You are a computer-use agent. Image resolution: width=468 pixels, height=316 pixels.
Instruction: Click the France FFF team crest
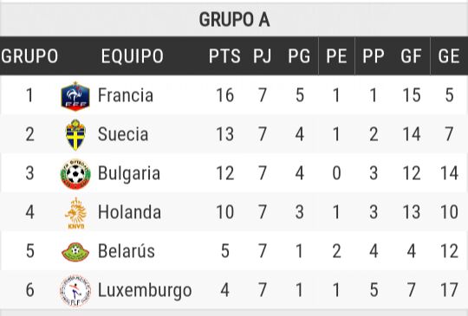(75, 96)
